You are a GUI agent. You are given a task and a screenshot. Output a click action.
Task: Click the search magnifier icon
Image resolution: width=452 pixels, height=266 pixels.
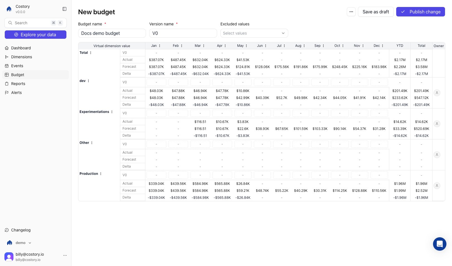click(10, 23)
